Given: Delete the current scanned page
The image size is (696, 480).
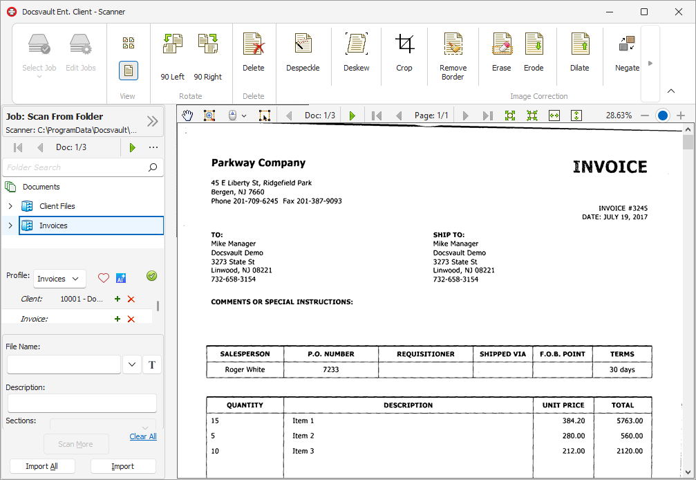Looking at the screenshot, I should click(254, 52).
